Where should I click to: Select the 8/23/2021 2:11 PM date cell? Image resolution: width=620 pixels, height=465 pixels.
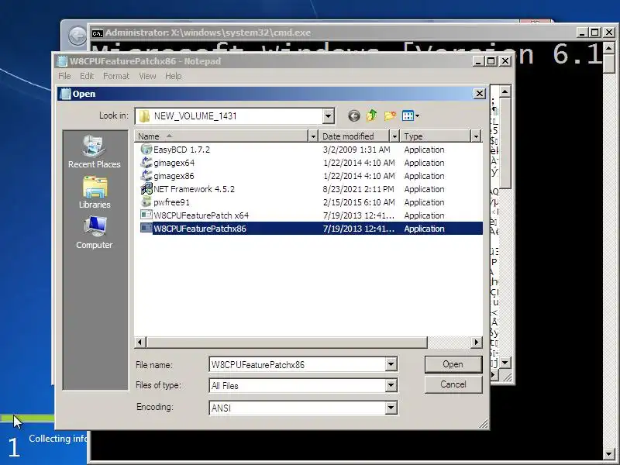pos(358,189)
